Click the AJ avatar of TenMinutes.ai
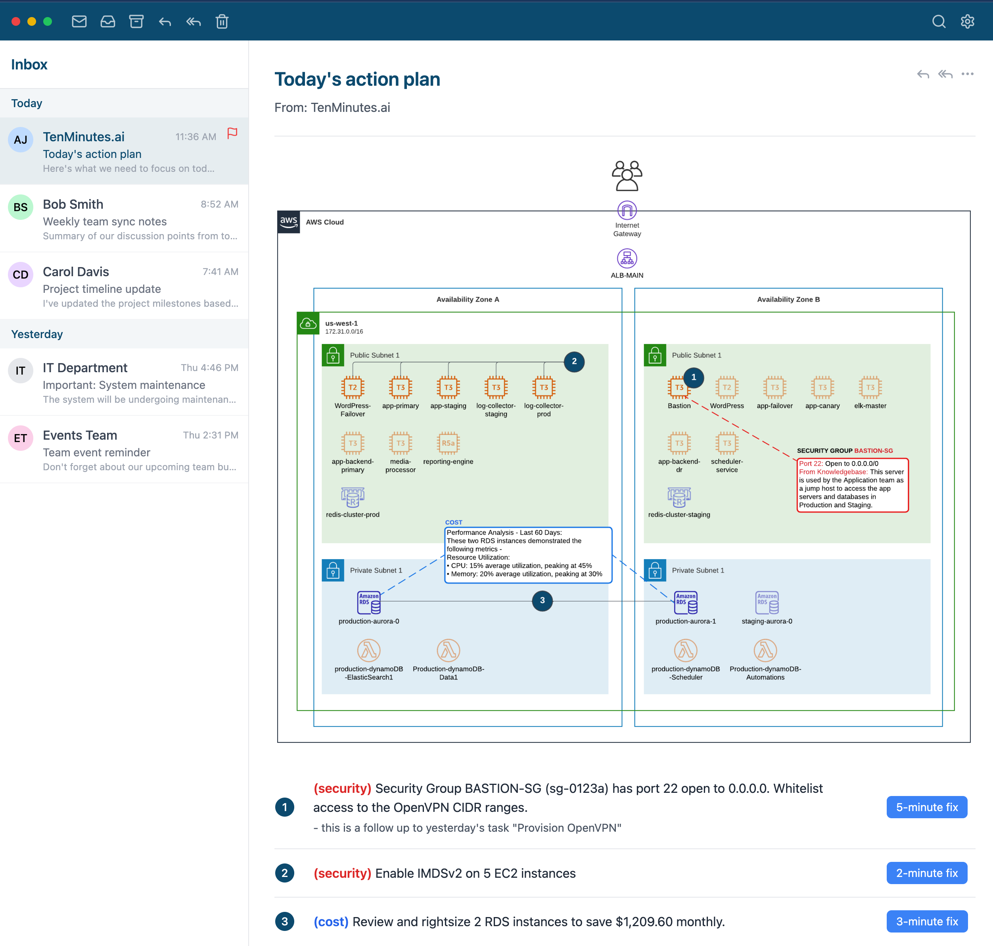 pos(21,140)
